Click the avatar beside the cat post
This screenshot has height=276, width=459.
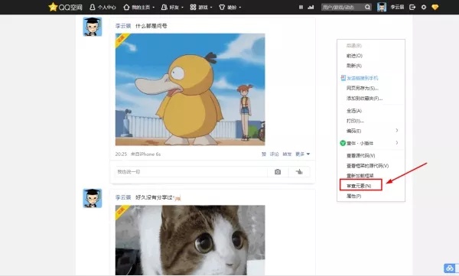(x=93, y=199)
